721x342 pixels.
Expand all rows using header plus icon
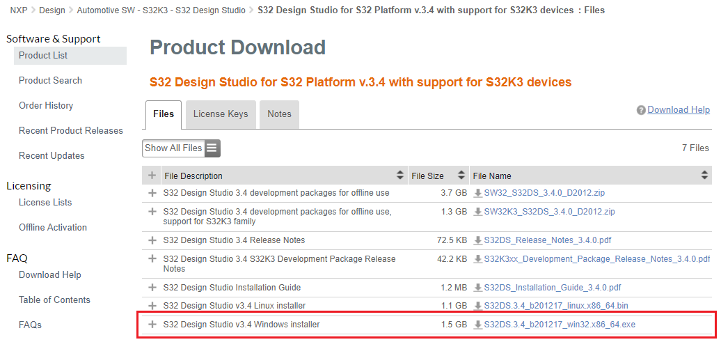(x=152, y=176)
